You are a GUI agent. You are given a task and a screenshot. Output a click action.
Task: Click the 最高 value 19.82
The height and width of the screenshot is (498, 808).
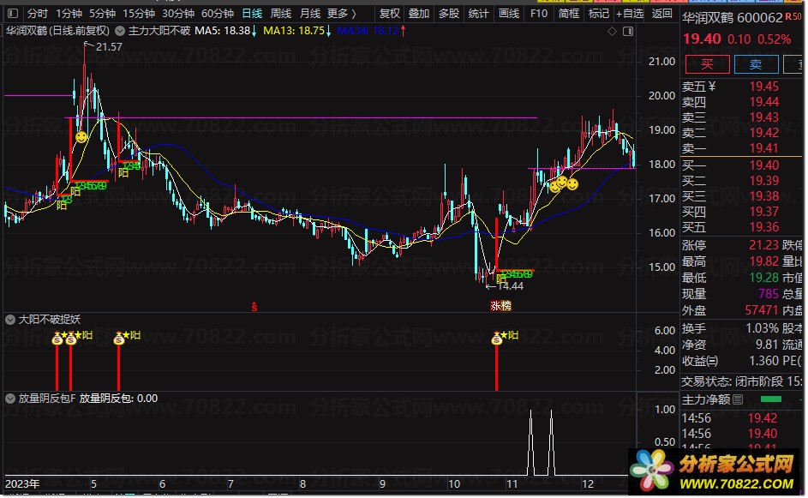pyautogui.click(x=763, y=261)
